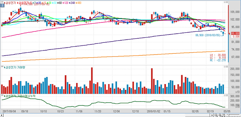Click the LH : 28.80% statistic
Viewport: 241px width, 117px height.
(218, 55)
